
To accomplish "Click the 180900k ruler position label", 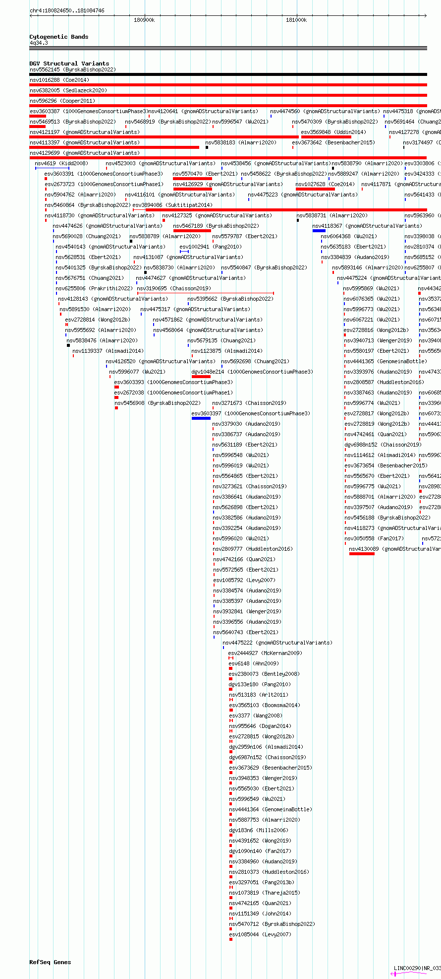I will tap(144, 20).
